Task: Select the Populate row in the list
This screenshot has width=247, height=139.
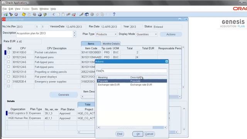Action: click(x=132, y=81)
